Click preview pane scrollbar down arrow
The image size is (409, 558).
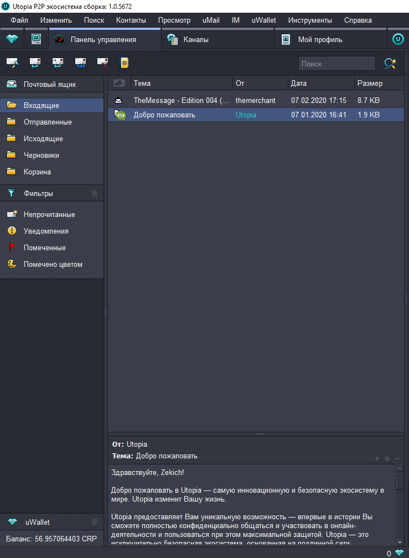[400, 542]
